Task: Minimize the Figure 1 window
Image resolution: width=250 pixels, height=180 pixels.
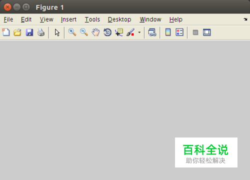Action: [16, 7]
